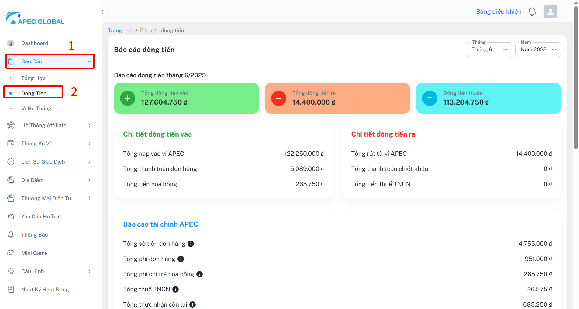Screen dimensions: 579x309
Task: Click the Thống Kê Ví wallet icon
Action: pyautogui.click(x=11, y=144)
